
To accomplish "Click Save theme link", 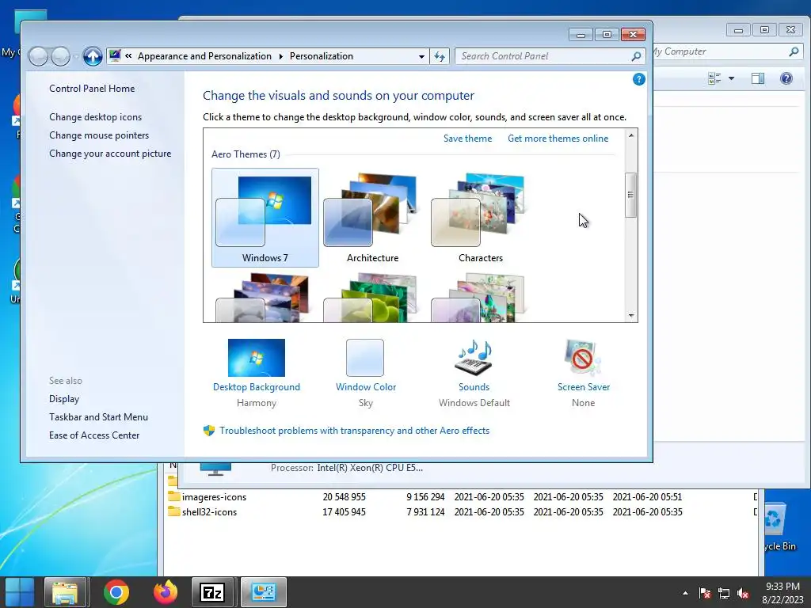I will [467, 138].
